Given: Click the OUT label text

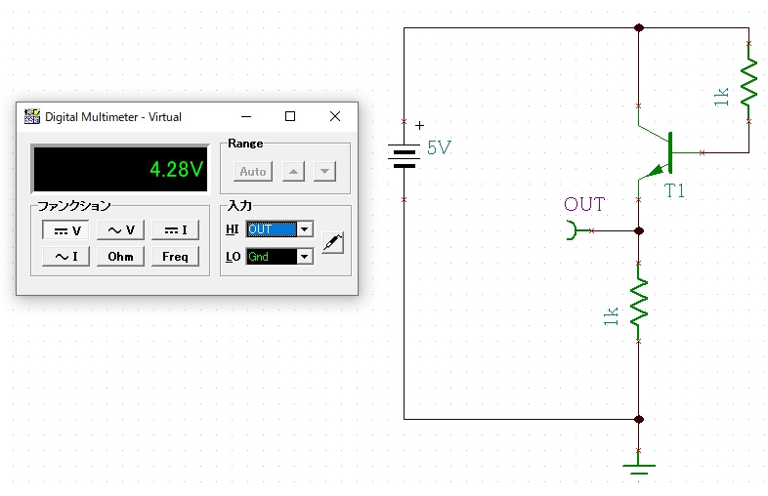Looking at the screenshot, I should click(584, 204).
